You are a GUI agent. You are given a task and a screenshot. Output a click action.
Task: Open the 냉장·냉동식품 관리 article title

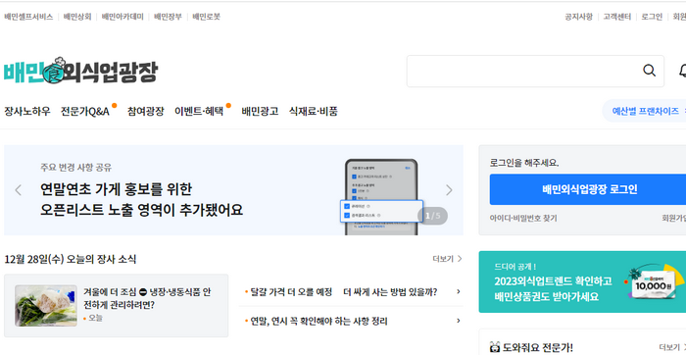point(147,298)
